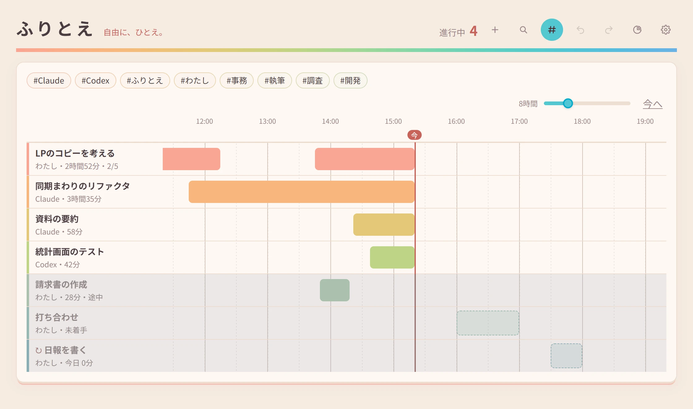This screenshot has height=409, width=693.
Task: Click the undo arrow icon
Action: point(580,30)
